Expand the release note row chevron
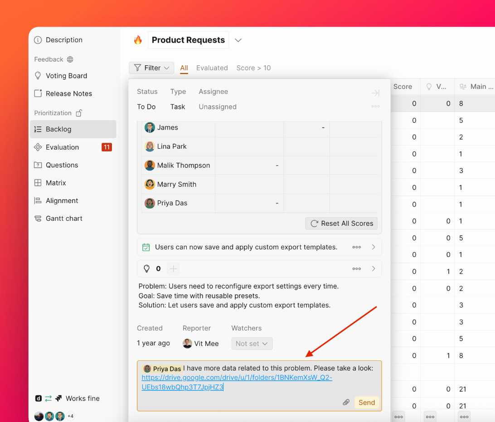 click(x=374, y=247)
